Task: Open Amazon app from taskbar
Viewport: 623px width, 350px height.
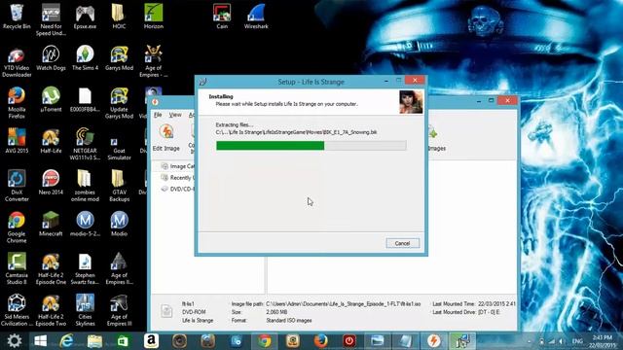Action: click(x=151, y=341)
